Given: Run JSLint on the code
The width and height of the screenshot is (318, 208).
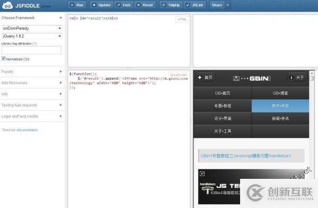Looking at the screenshot, I should coord(195,5).
